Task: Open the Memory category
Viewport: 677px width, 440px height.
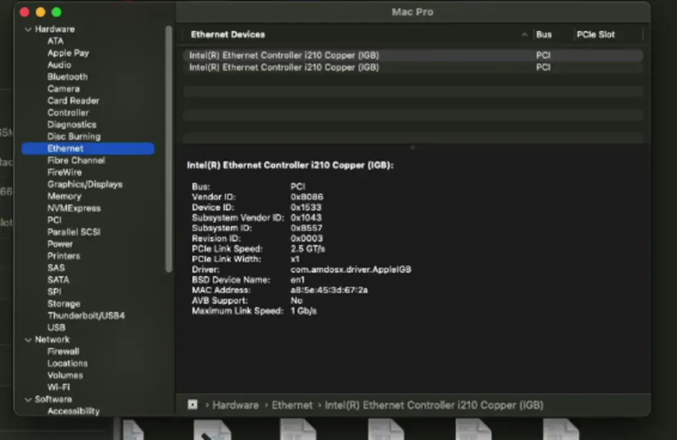Action: pos(64,196)
